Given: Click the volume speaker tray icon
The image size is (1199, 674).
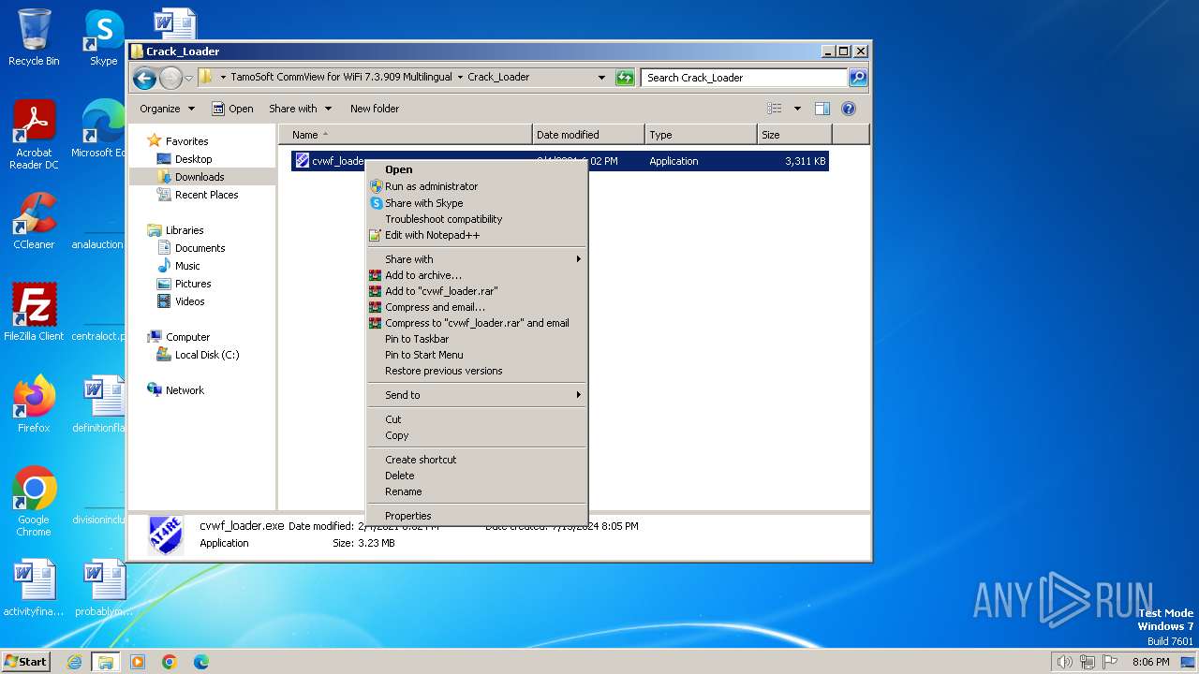Looking at the screenshot, I should 1064,662.
